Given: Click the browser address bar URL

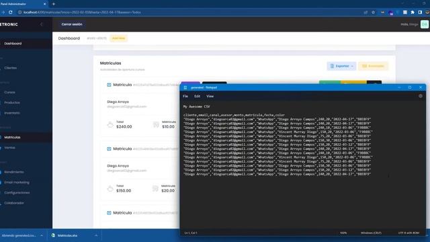Looking at the screenshot, I should tap(82, 12).
